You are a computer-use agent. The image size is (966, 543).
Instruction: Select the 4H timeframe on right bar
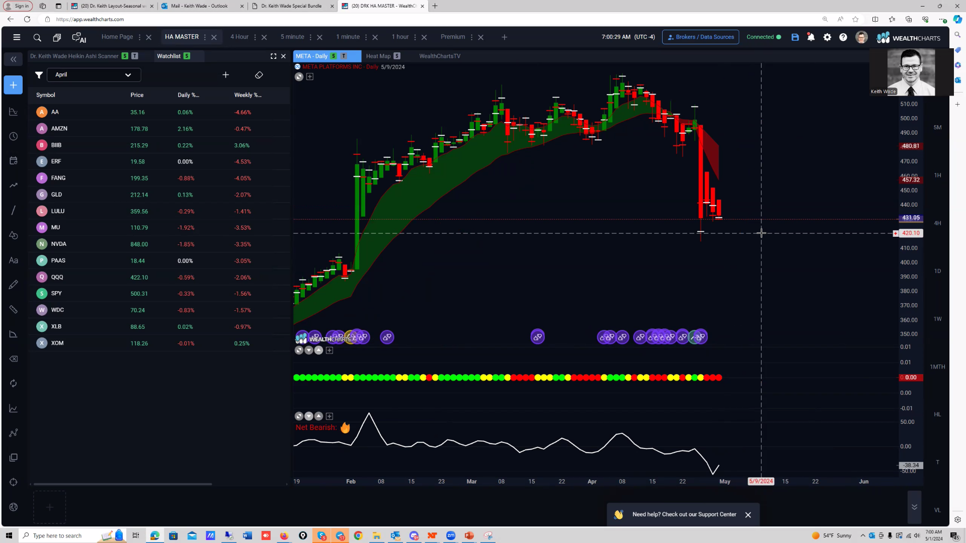point(938,223)
